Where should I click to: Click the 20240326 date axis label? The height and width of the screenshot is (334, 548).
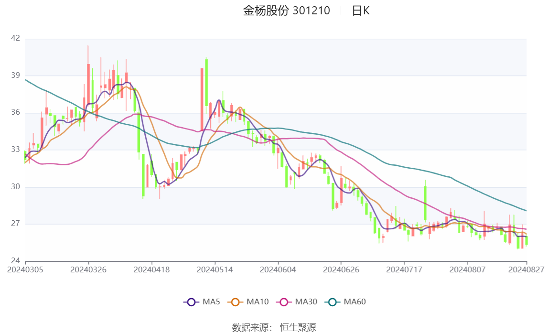pyautogui.click(x=88, y=270)
